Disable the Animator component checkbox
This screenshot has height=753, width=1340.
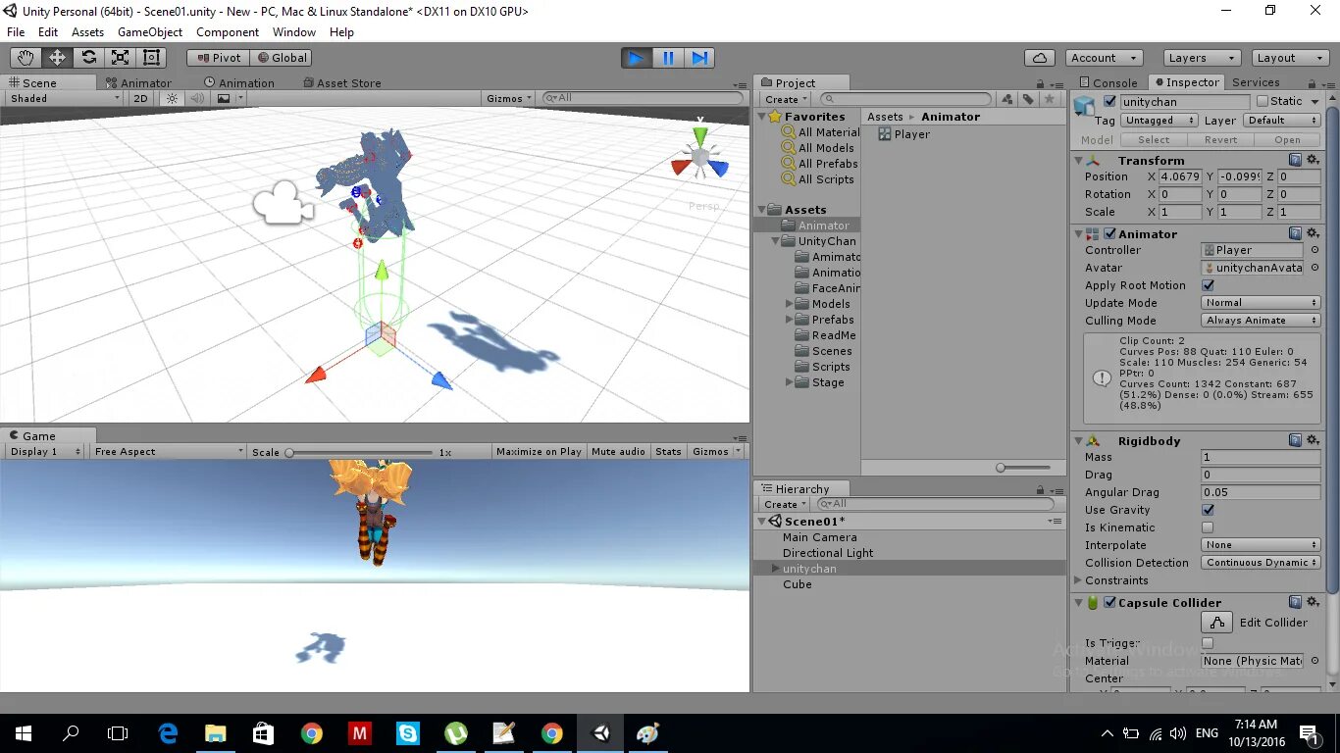pos(1109,233)
